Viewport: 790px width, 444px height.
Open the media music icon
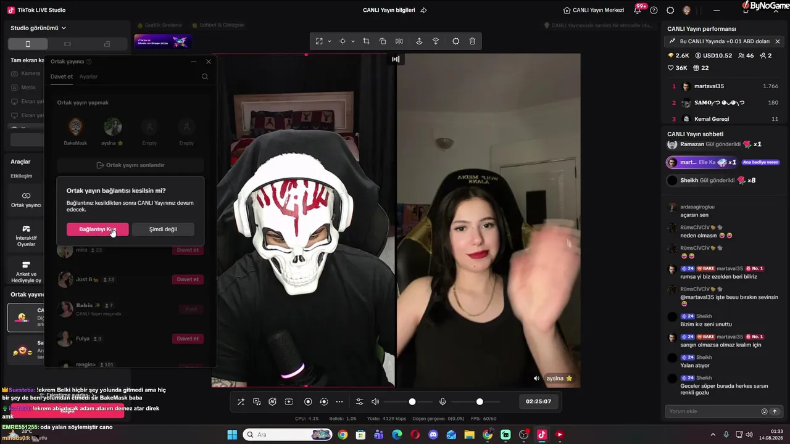(x=257, y=402)
